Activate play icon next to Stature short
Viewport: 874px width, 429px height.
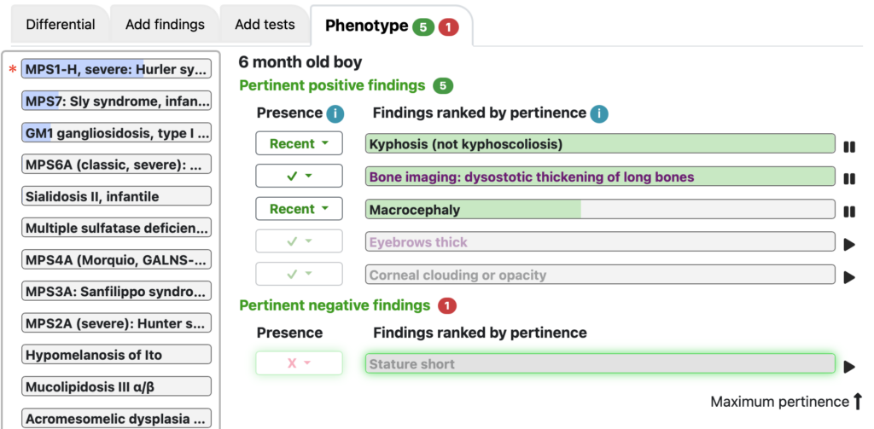coord(849,367)
